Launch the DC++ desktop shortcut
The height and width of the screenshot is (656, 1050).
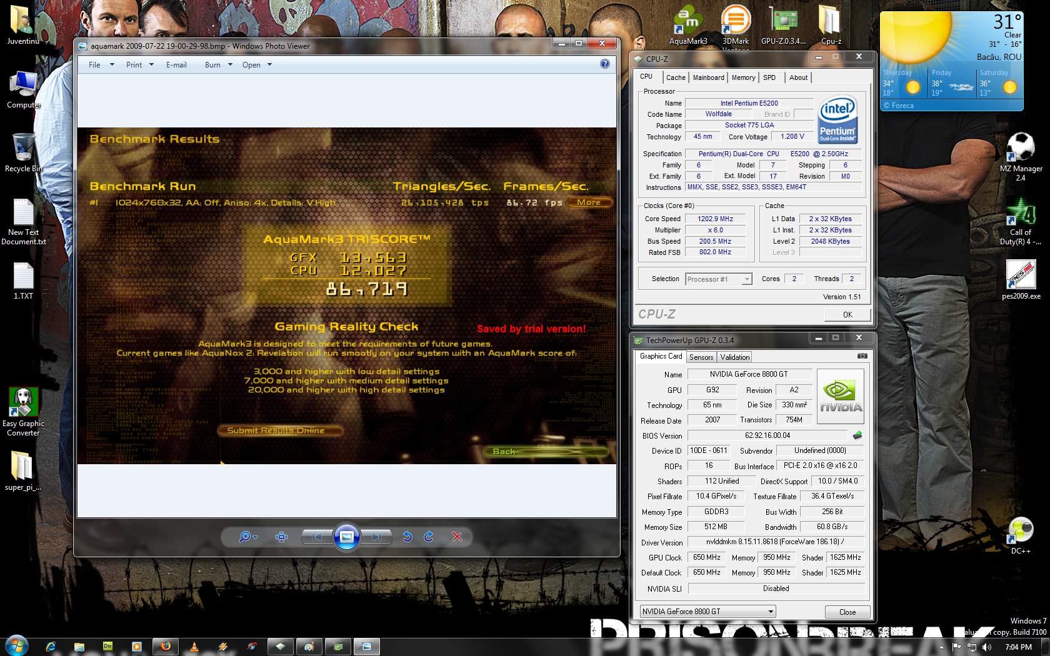(1021, 536)
